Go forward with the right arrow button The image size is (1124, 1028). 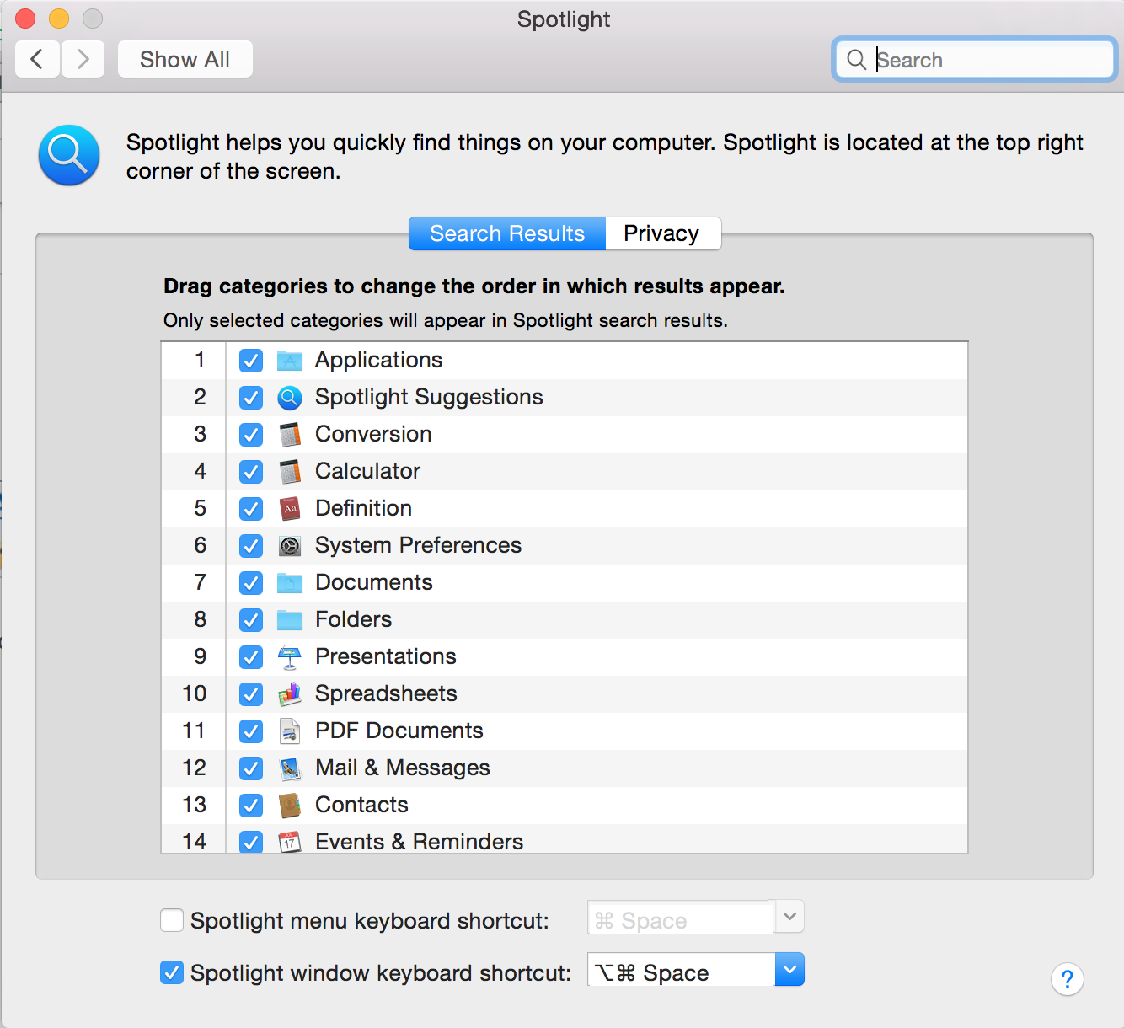point(83,59)
